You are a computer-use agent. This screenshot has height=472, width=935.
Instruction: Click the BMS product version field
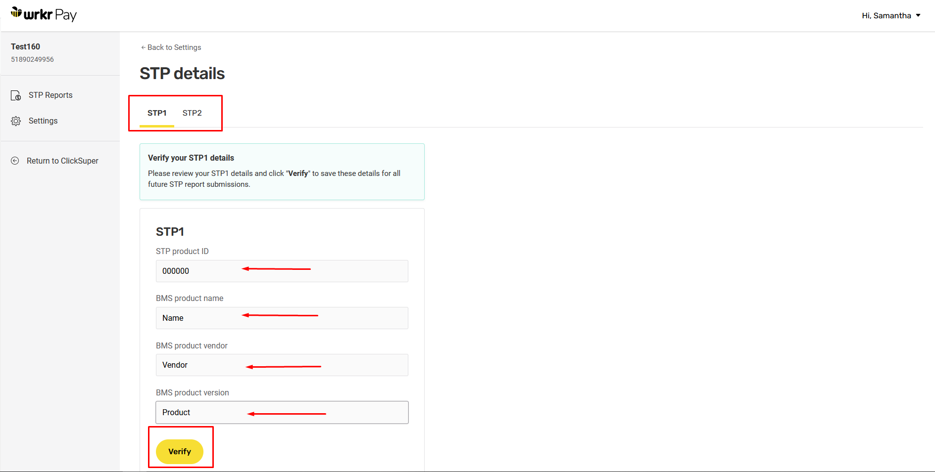(282, 412)
